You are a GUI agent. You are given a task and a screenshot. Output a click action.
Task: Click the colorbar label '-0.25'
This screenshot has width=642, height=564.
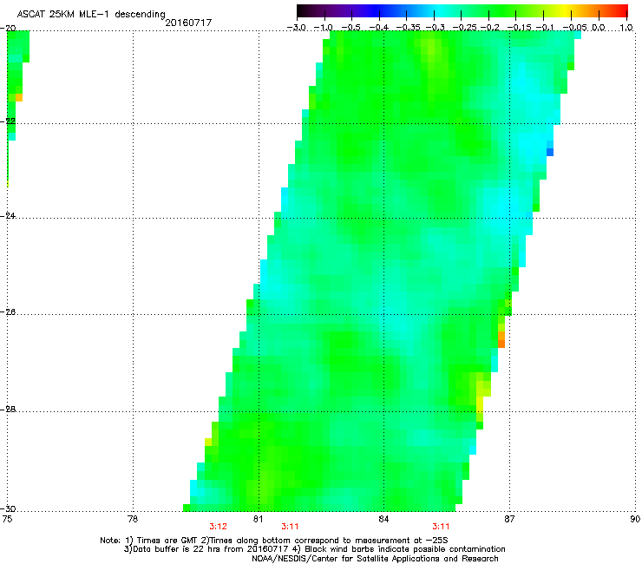point(464,28)
